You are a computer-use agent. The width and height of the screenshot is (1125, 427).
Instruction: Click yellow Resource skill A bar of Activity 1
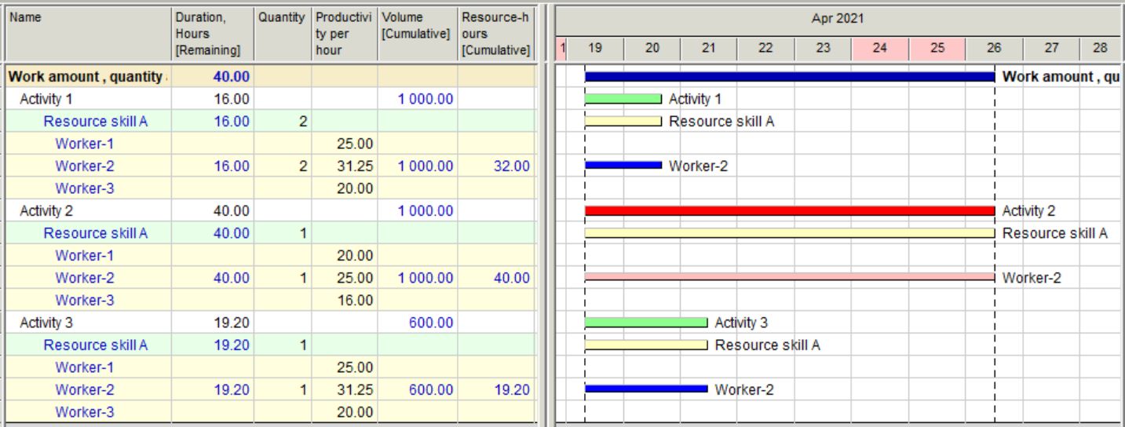point(623,121)
